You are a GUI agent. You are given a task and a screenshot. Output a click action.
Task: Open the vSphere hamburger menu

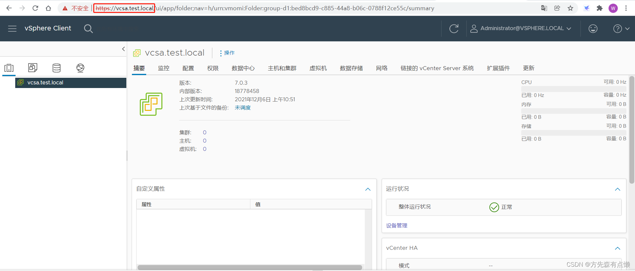pos(12,28)
